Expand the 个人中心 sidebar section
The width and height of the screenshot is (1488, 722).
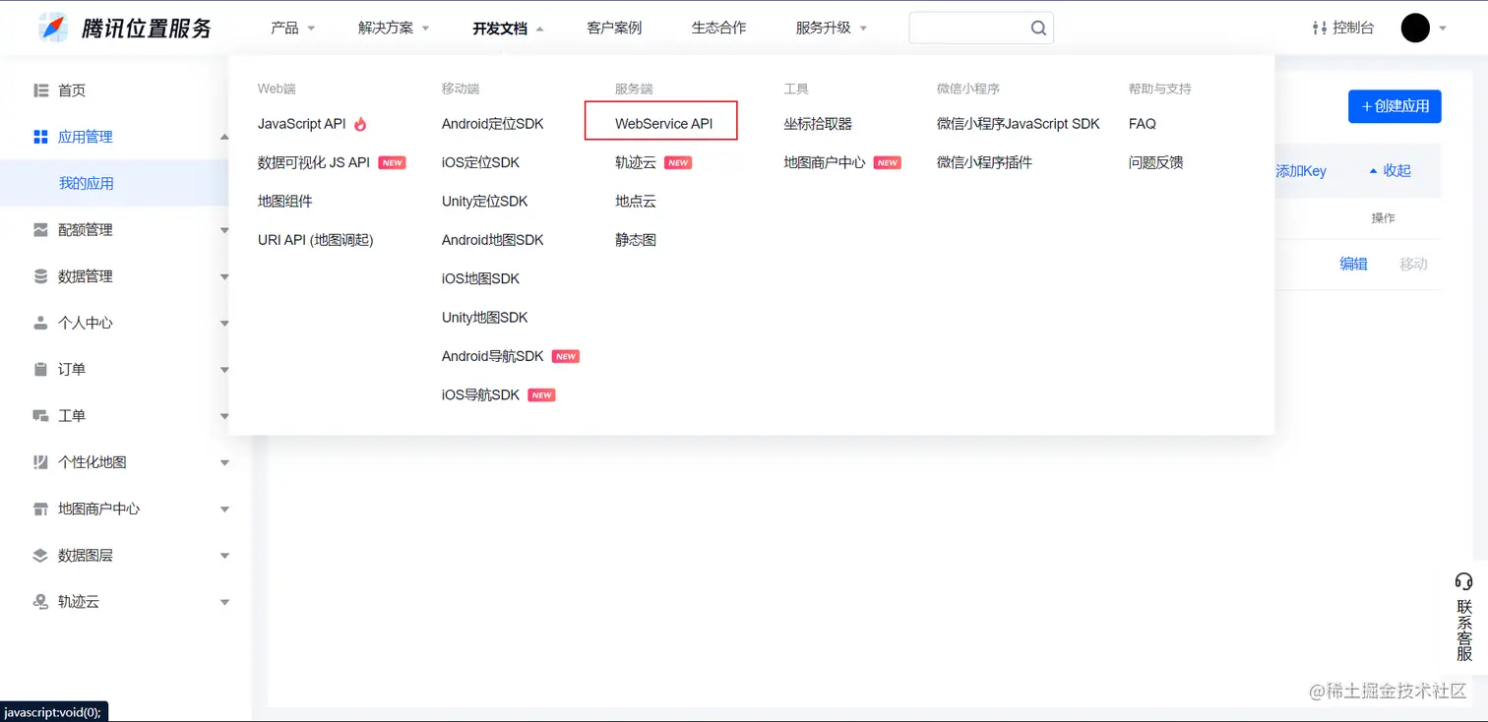[x=224, y=323]
